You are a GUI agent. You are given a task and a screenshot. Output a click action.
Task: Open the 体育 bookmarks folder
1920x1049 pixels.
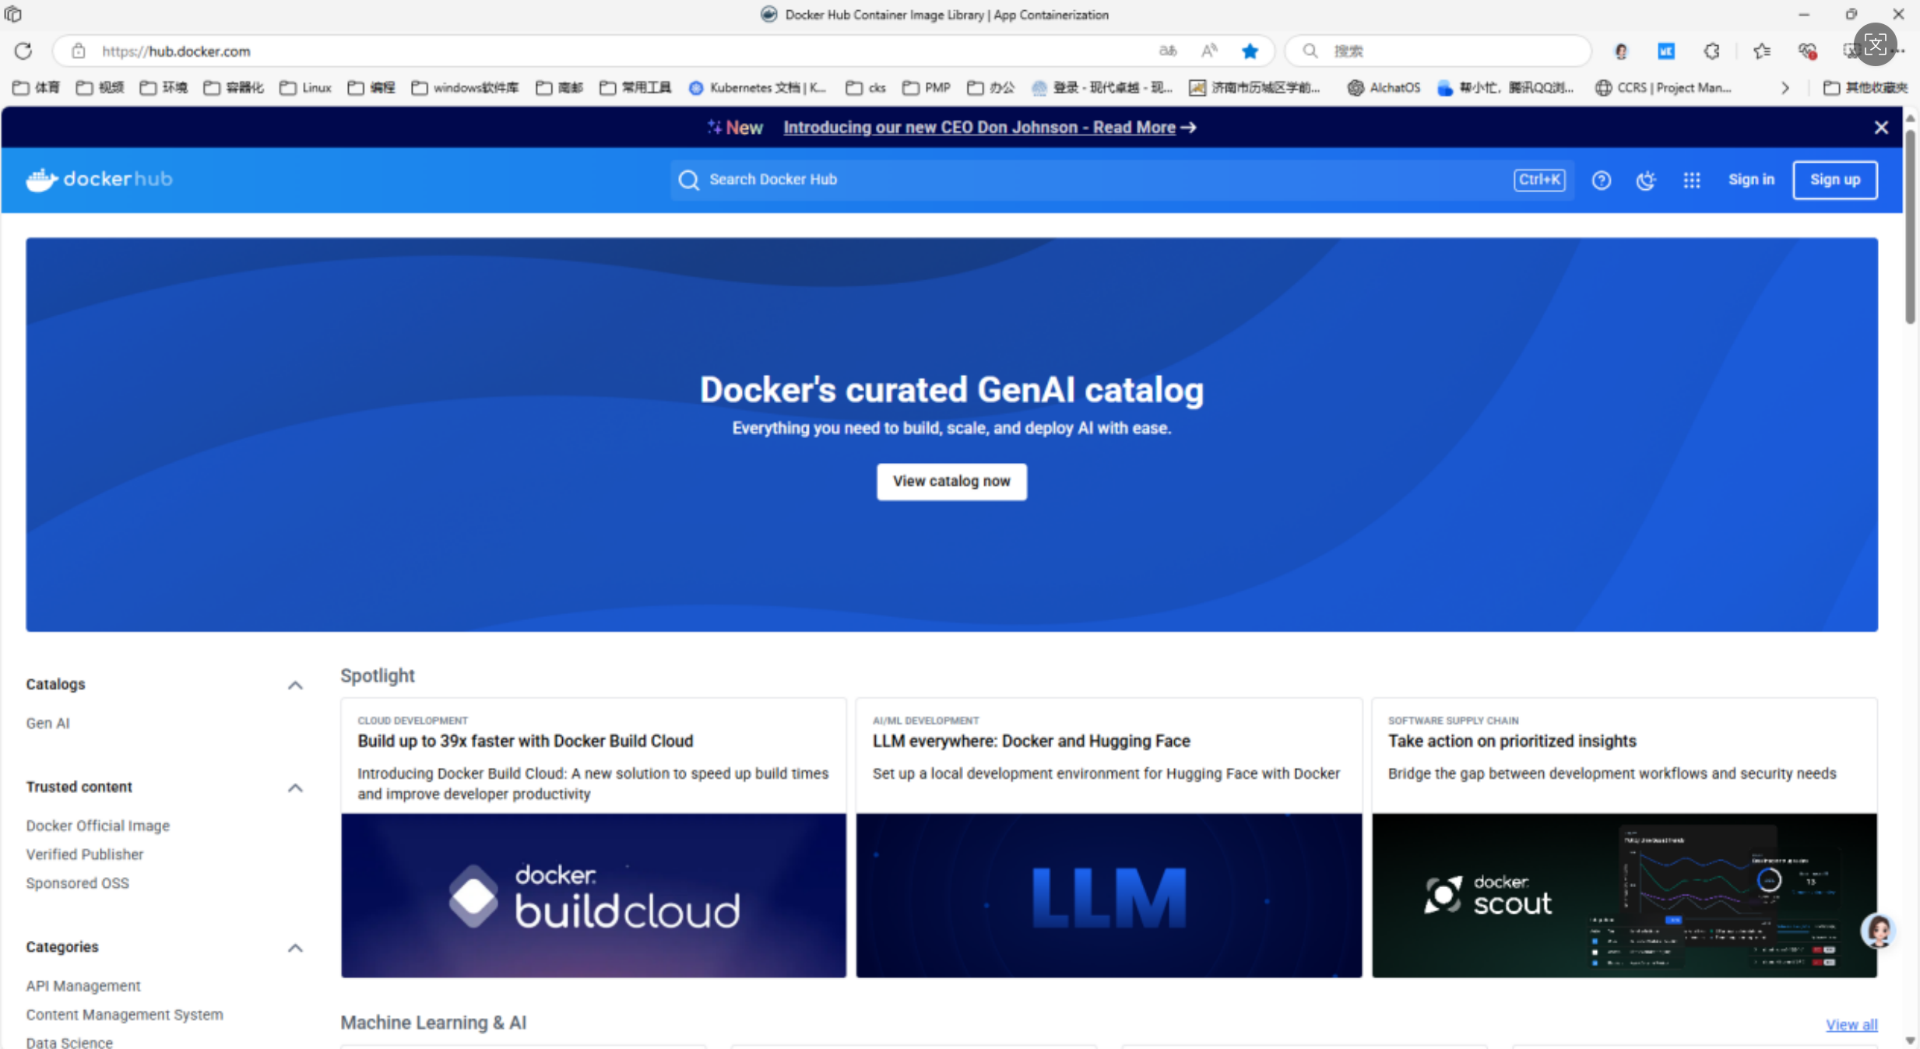[x=37, y=88]
